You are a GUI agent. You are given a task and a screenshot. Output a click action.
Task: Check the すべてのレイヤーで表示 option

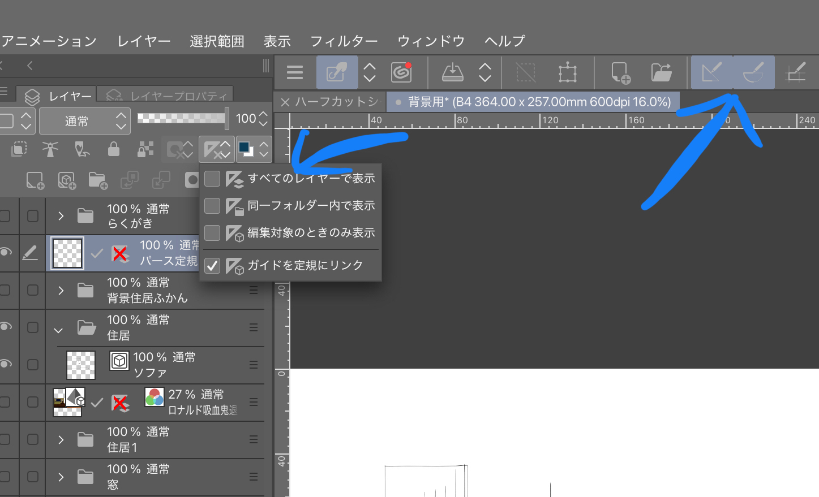click(x=212, y=179)
